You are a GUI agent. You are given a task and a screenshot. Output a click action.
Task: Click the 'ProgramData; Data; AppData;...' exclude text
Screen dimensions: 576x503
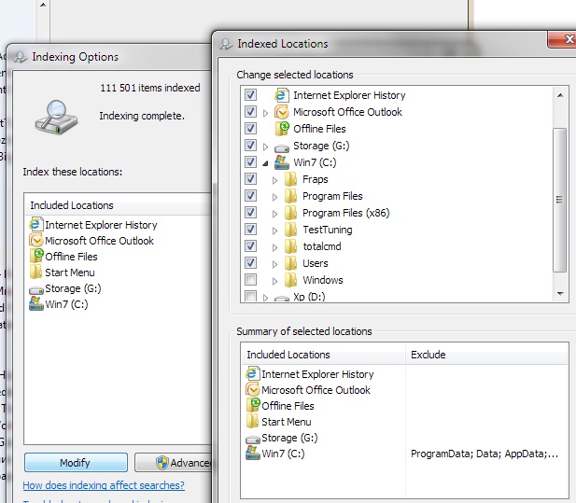pos(485,454)
